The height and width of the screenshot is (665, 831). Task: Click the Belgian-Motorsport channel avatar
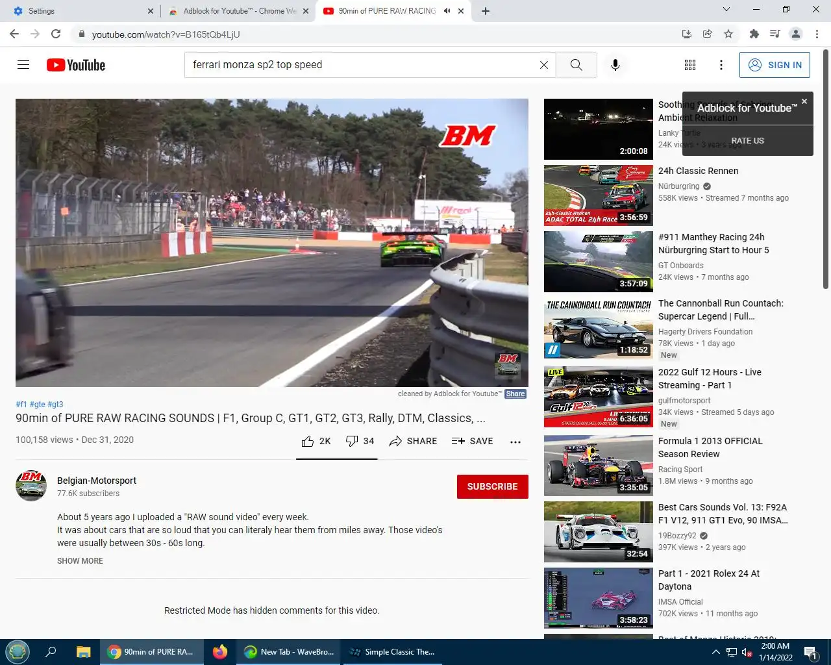[31, 486]
